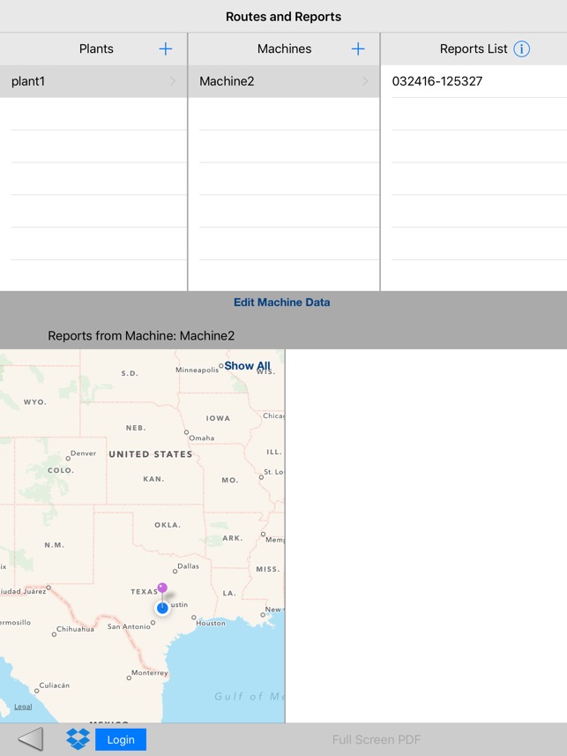Open Full Screen PDF
Viewport: 567px width, 756px height.
[x=376, y=739]
